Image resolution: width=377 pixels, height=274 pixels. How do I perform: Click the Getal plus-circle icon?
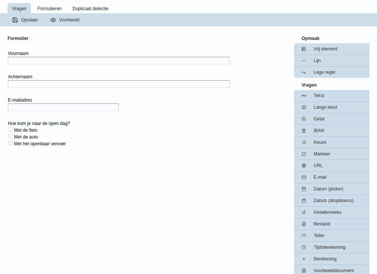click(x=304, y=119)
